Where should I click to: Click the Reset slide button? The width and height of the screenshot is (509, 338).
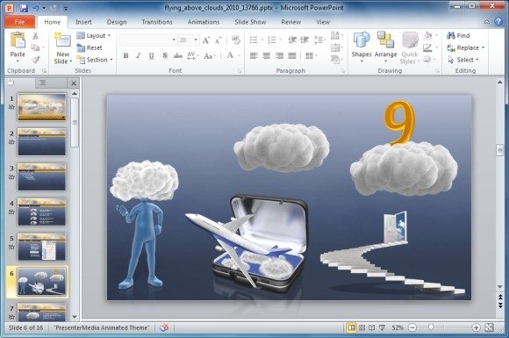(x=90, y=47)
